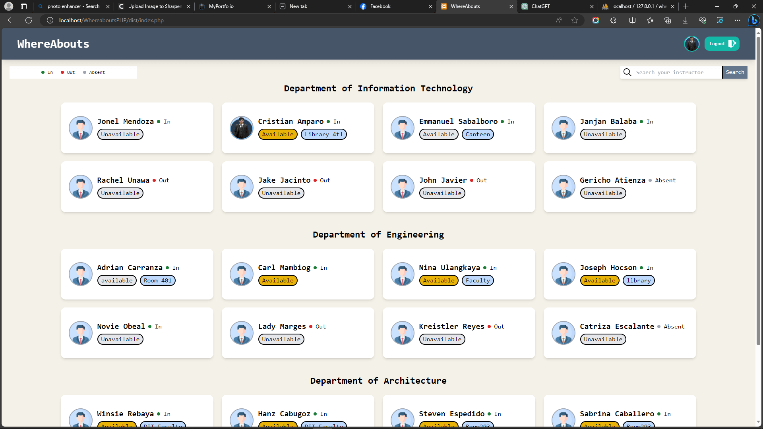The height and width of the screenshot is (429, 763).
Task: Click the Kreistler Reyes name
Action: (x=451, y=327)
